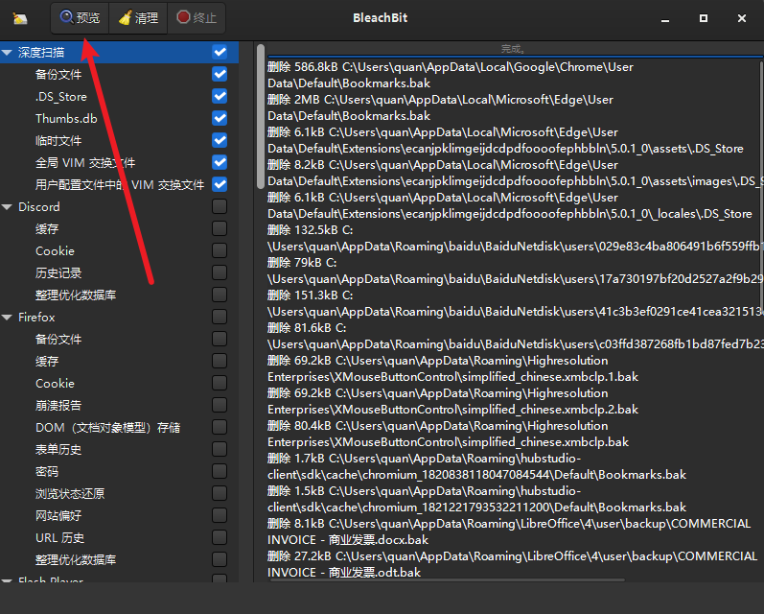Uncheck 全局 VIM 交换文件 checkbox

[x=220, y=162]
